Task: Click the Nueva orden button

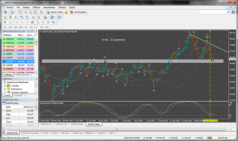Action: click(x=55, y=12)
